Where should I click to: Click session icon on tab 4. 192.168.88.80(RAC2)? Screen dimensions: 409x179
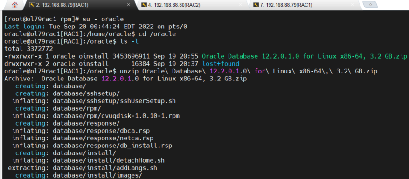[x=144, y=5]
